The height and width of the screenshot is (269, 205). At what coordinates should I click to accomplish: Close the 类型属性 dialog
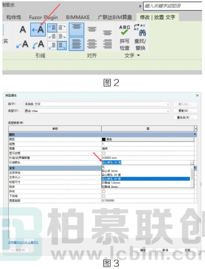[x=197, y=95]
